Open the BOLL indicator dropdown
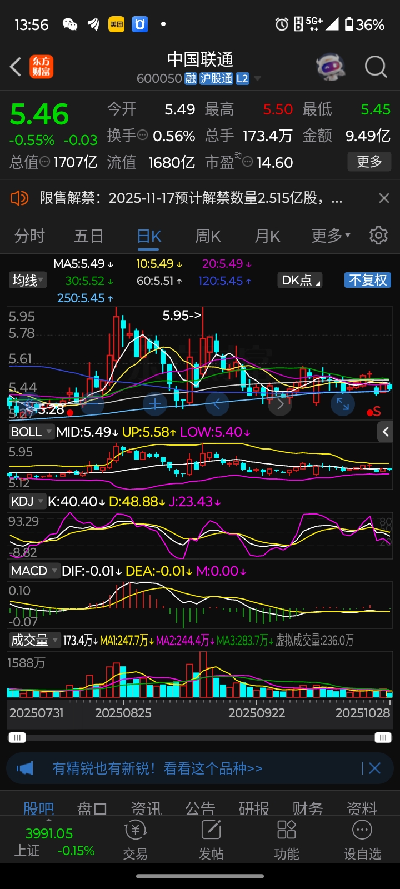 coord(31,432)
